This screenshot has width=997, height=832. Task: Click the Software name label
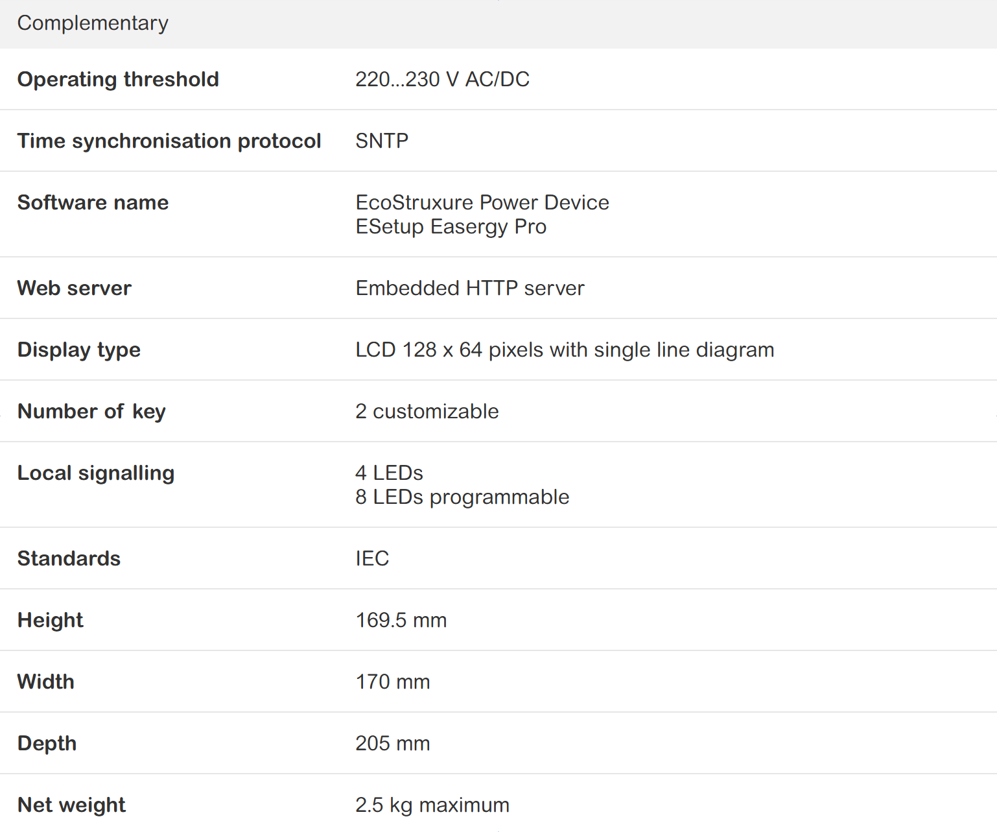point(93,202)
